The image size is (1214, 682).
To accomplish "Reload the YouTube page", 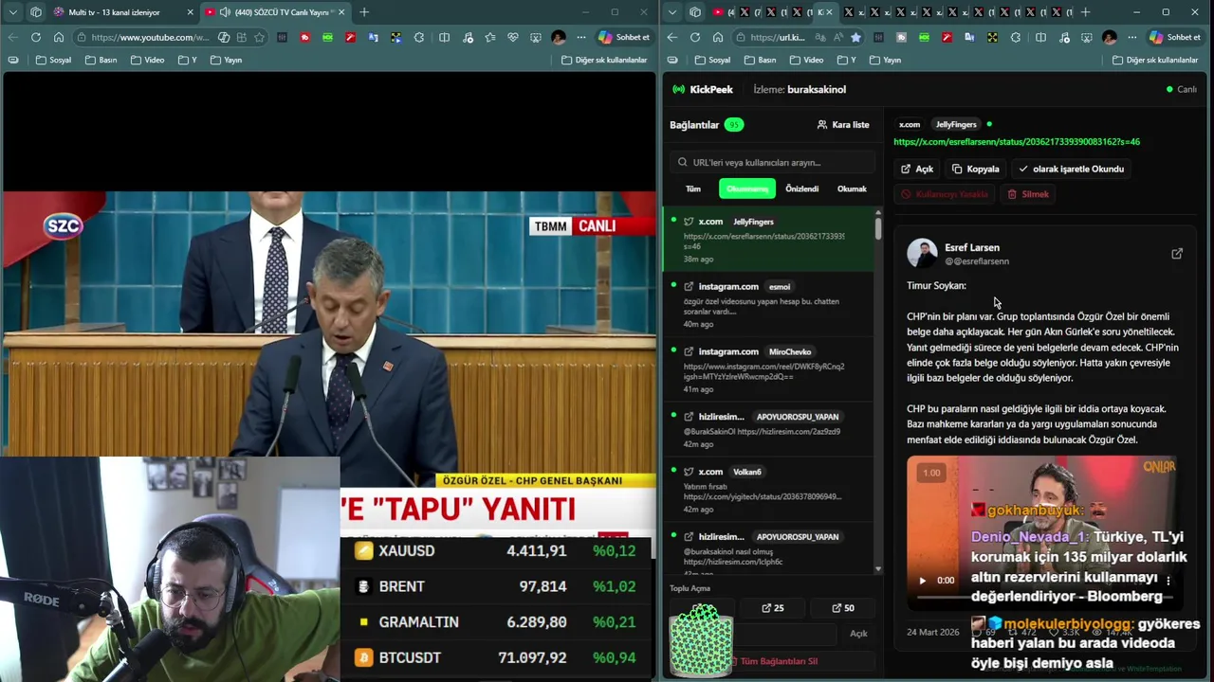I will click(35, 37).
